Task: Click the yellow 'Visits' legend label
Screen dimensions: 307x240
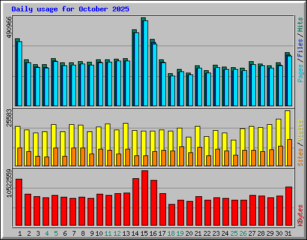Action: click(300, 131)
